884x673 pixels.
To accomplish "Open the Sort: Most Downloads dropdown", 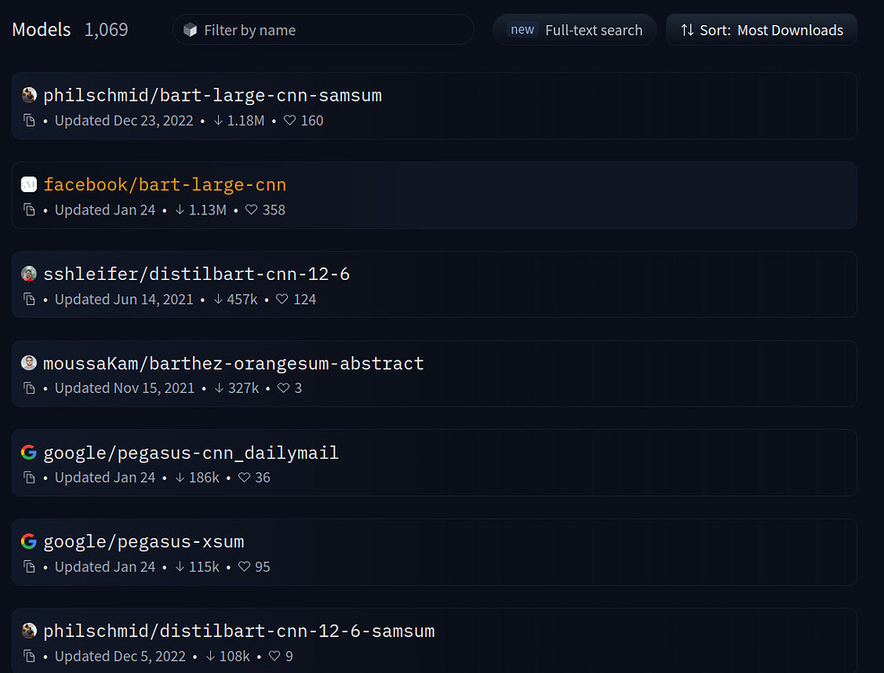I will (761, 30).
